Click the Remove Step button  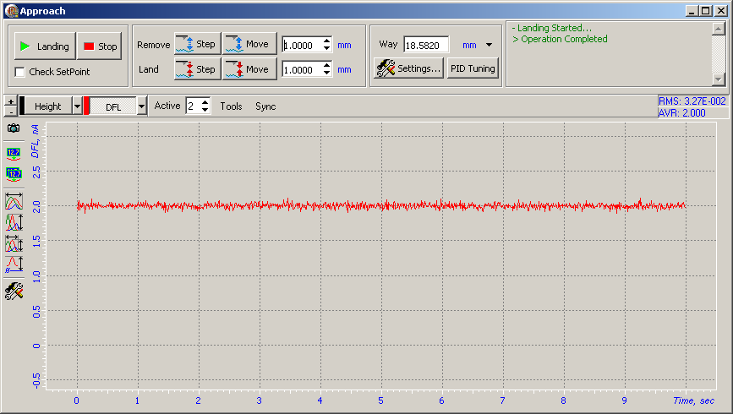[x=197, y=44]
